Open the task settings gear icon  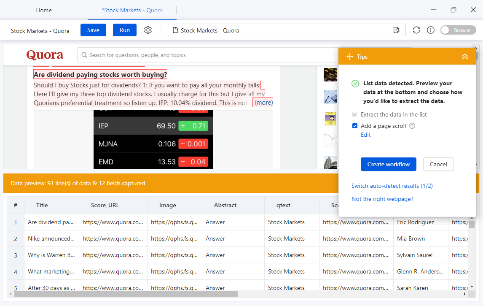pyautogui.click(x=148, y=30)
